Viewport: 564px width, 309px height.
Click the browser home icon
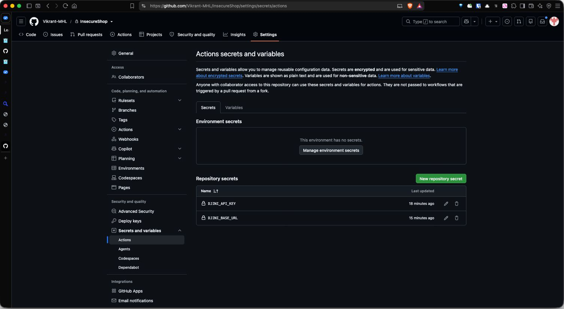[74, 6]
